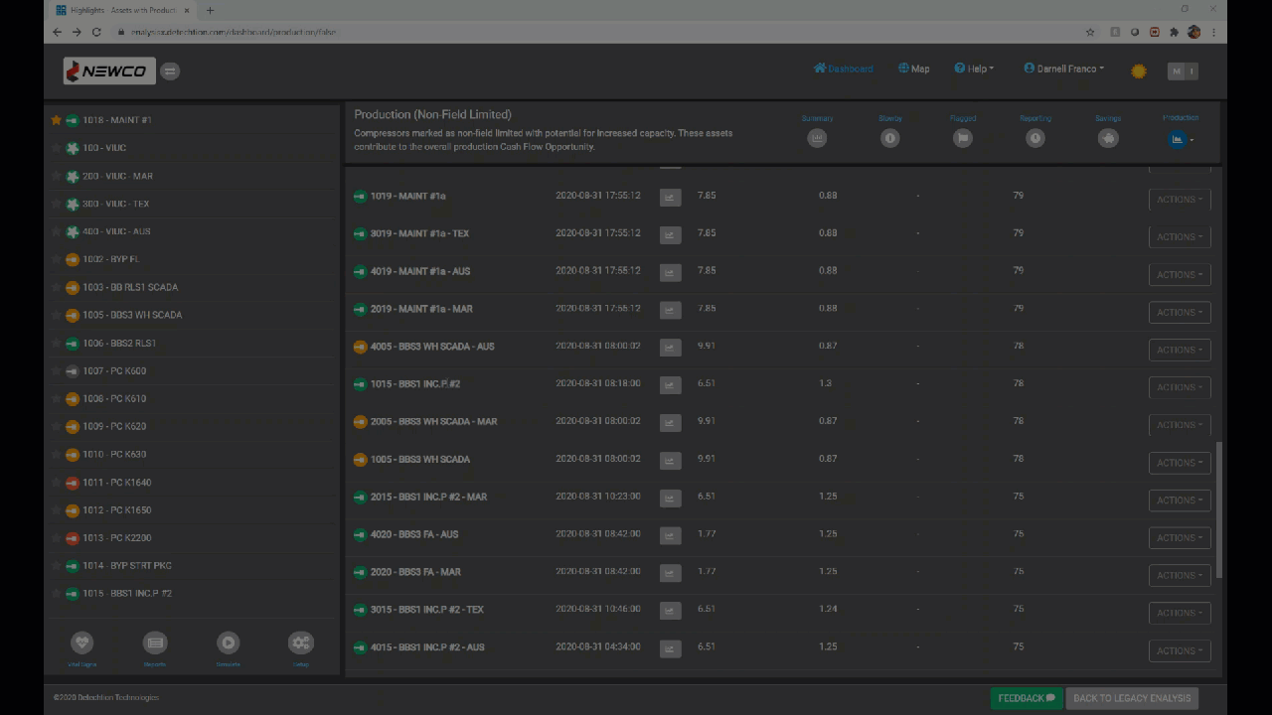Image resolution: width=1272 pixels, height=715 pixels.
Task: Open a new browser tab
Action: [210, 10]
